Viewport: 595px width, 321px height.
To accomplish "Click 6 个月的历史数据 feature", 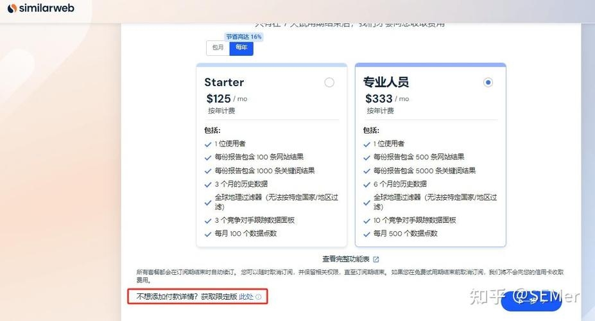I will pyautogui.click(x=400, y=184).
